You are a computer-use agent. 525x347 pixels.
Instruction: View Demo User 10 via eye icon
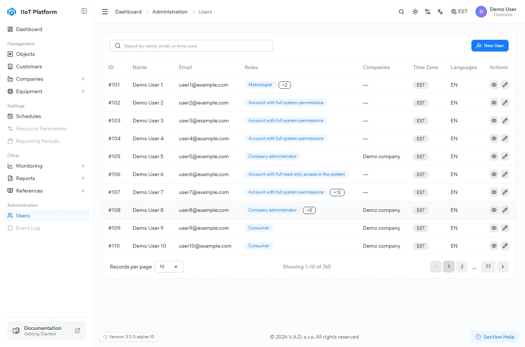[x=494, y=246]
